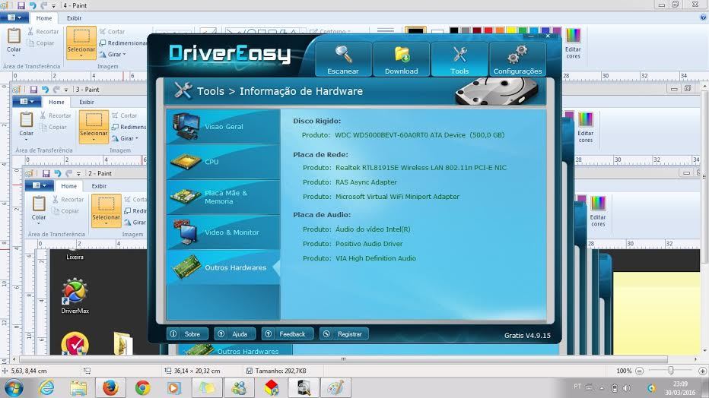Click the volume icon in system tray
This screenshot has height=398, width=709.
coord(626,388)
